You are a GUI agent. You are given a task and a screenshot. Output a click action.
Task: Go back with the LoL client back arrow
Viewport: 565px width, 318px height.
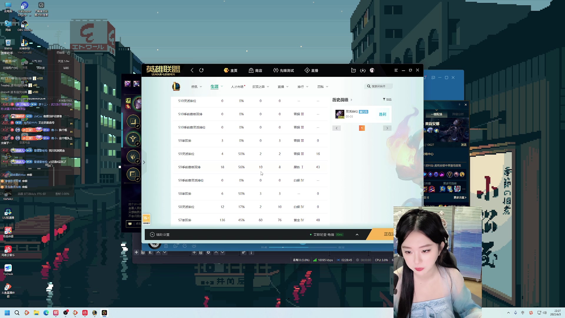coord(192,70)
